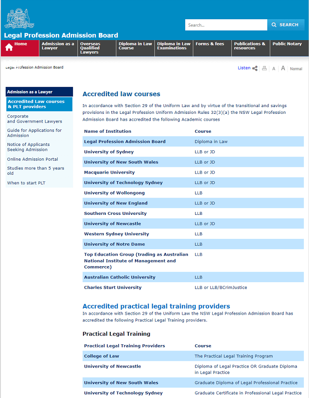Click the Name of Institution column header
The image size is (309, 398).
(x=108, y=131)
